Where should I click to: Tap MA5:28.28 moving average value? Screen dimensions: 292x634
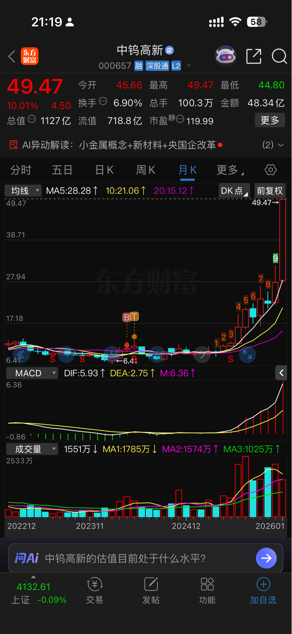72,191
